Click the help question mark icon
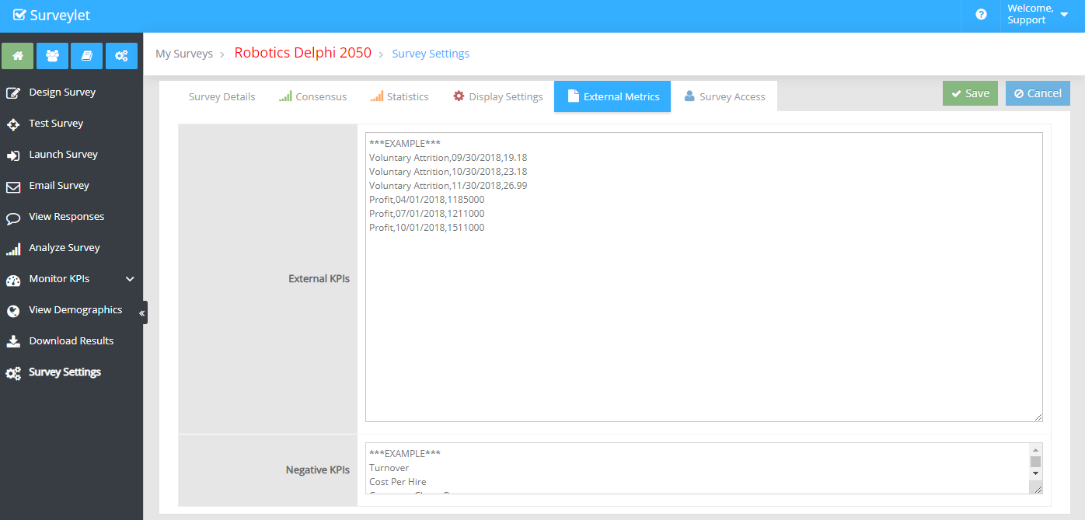Screen dimensions: 1085x520 pyautogui.click(x=981, y=15)
